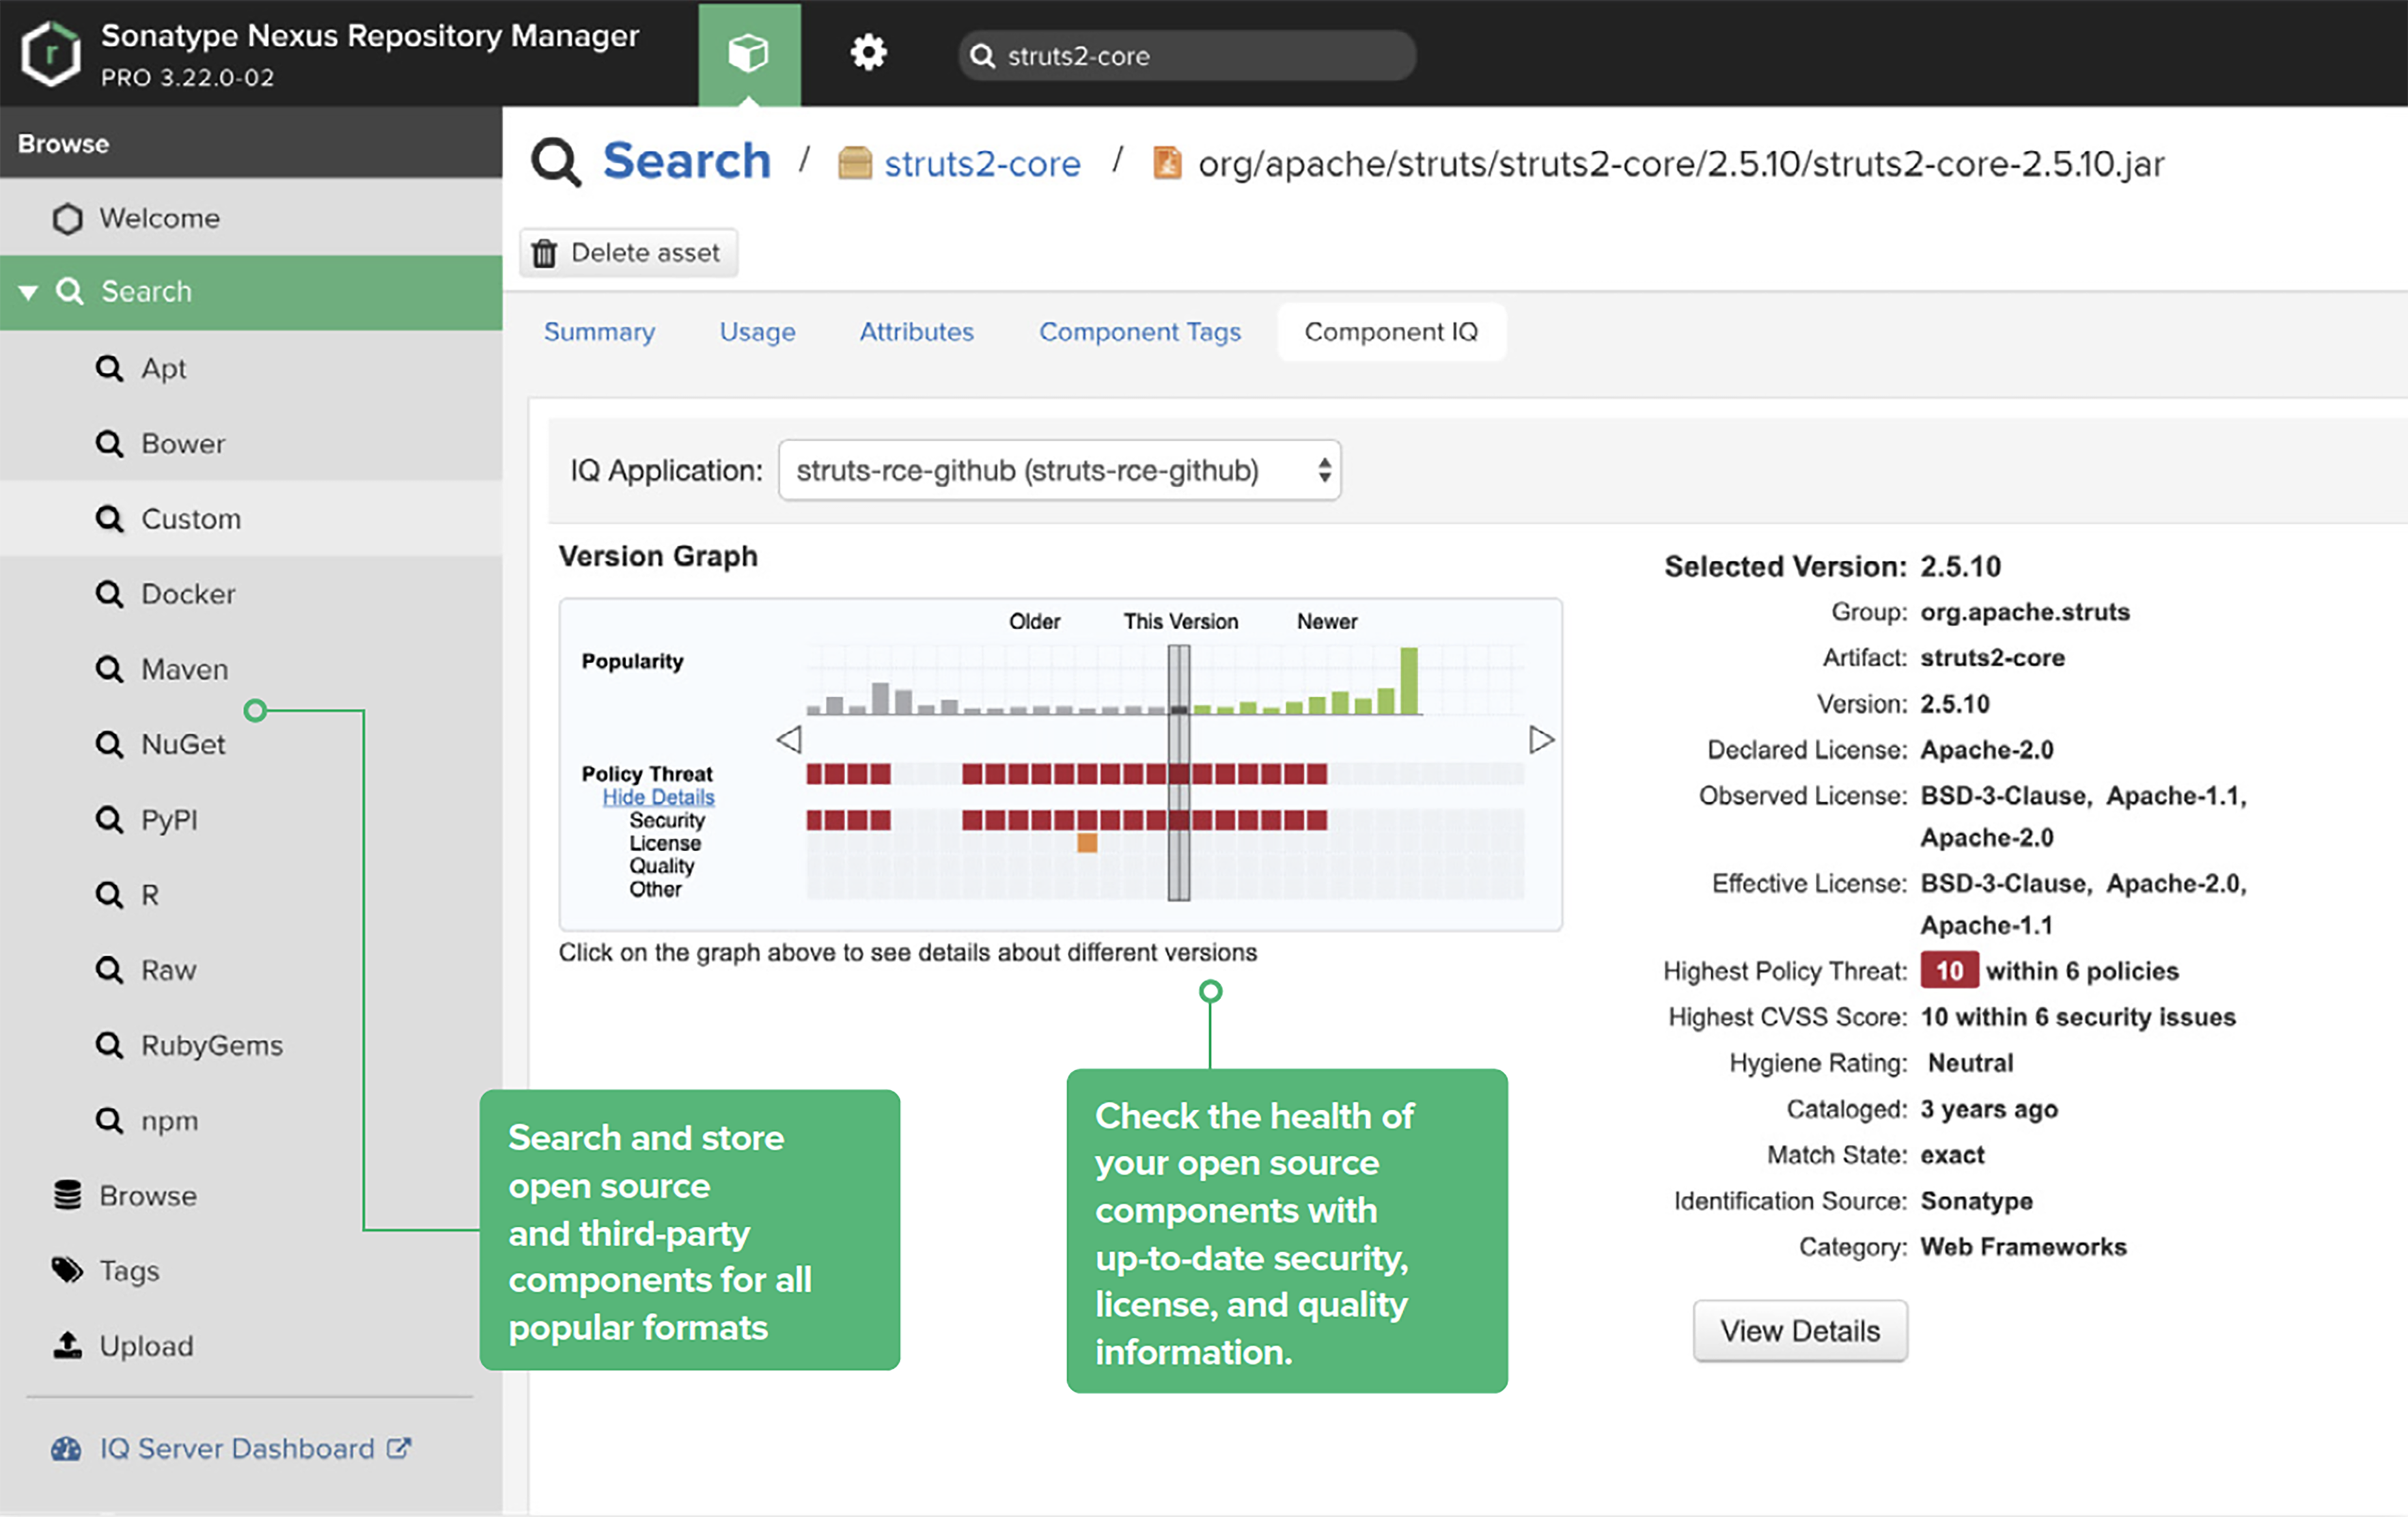This screenshot has height=1517, width=2408.
Task: Click the jar file asset icon in breadcrumb
Action: coord(1166,162)
